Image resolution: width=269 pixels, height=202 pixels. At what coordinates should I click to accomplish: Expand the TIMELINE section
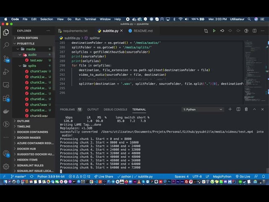point(24,126)
